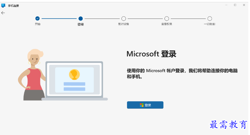Select the current 登录 step circle

click(x=81, y=19)
